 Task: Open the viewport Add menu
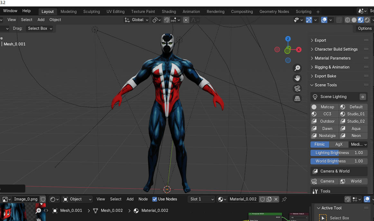(41, 20)
